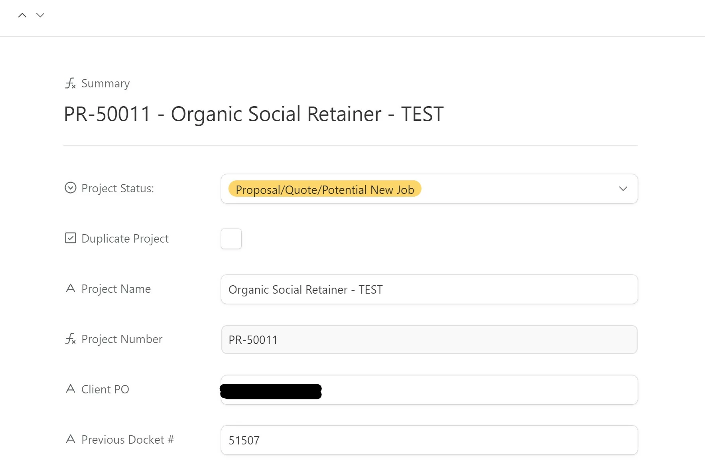The image size is (705, 472).
Task: Click the checkbox field icon beside Duplicate Project
Action: pyautogui.click(x=71, y=238)
